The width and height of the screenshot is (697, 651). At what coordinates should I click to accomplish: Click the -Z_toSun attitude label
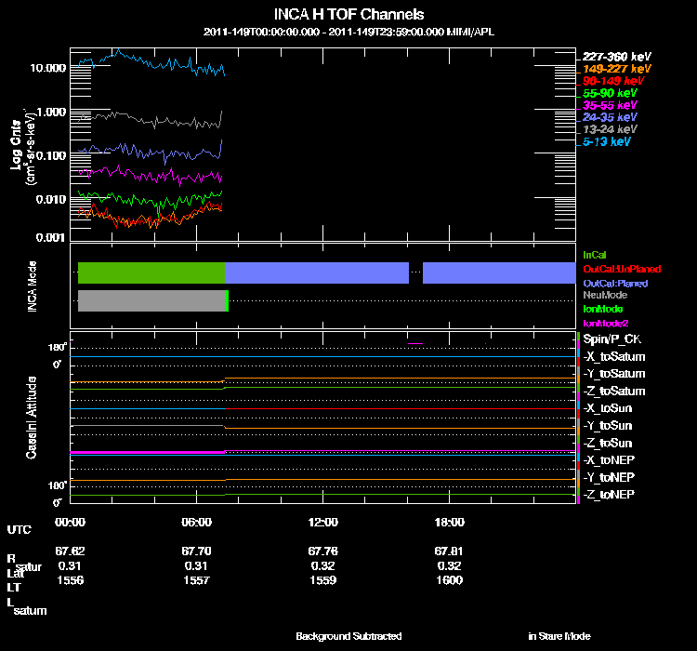607,443
